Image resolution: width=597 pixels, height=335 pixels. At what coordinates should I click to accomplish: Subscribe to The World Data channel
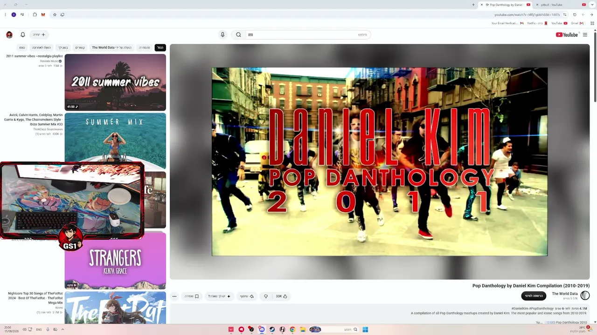pos(534,296)
